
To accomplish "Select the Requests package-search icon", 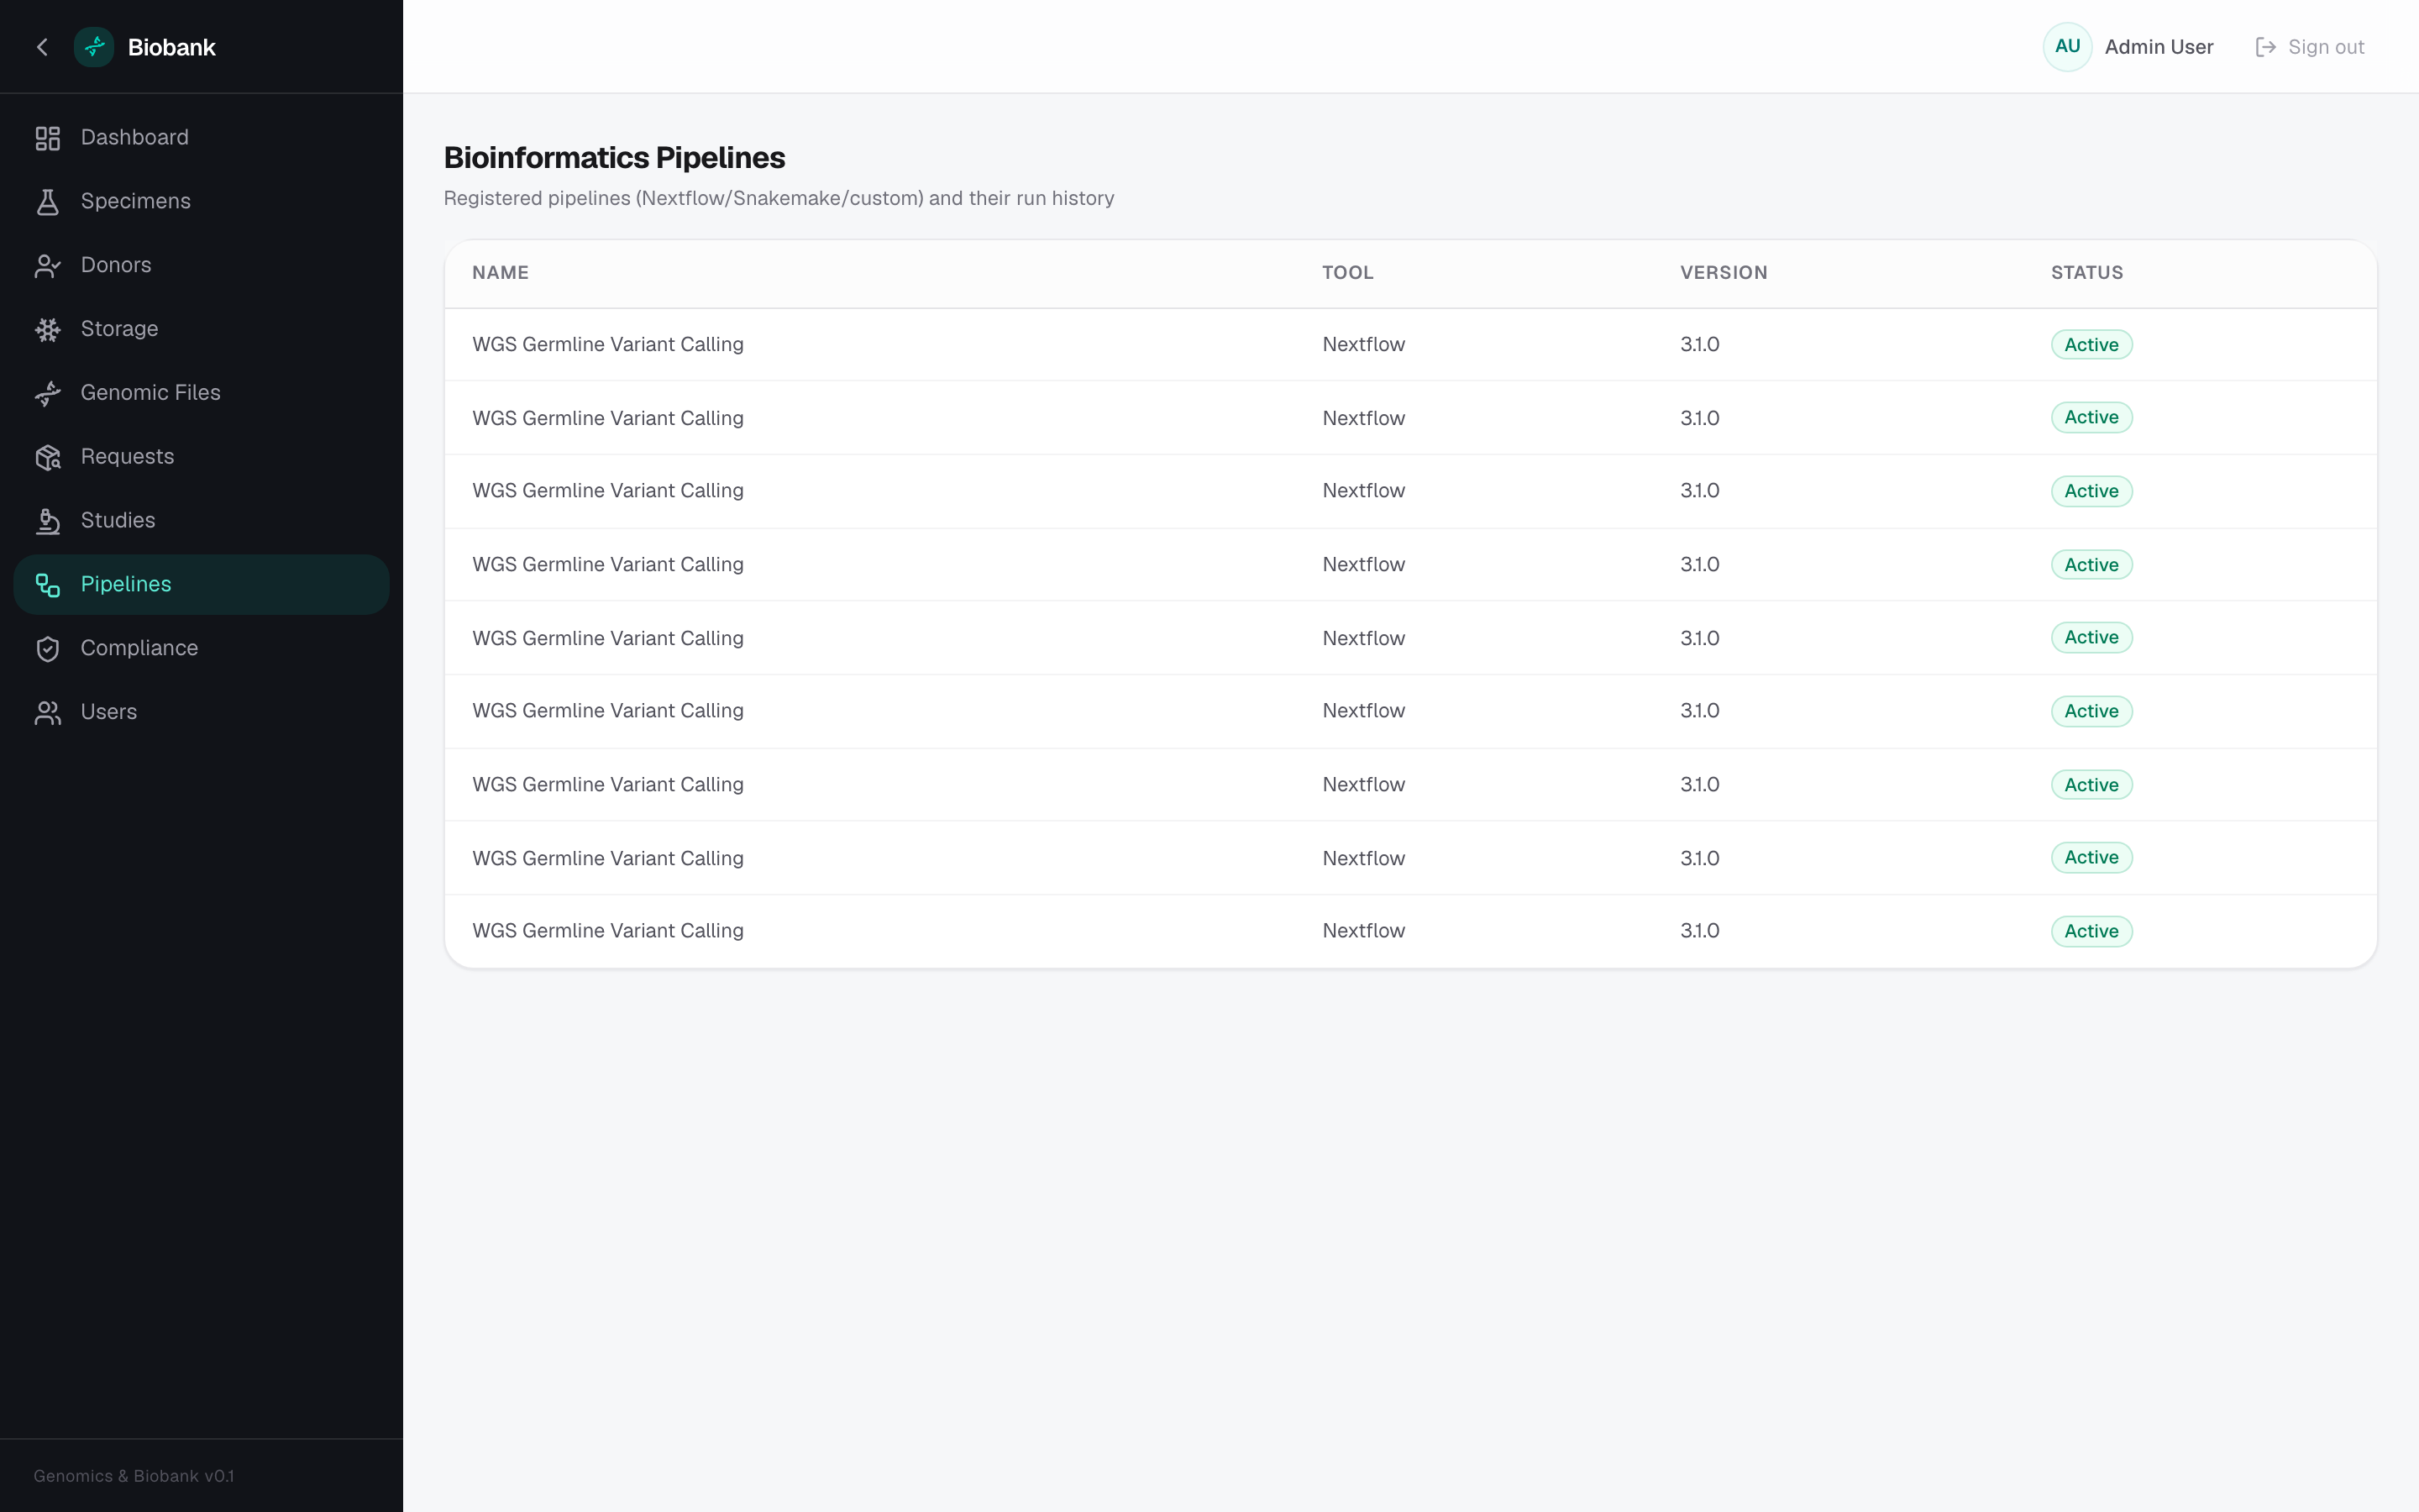I will click(48, 458).
